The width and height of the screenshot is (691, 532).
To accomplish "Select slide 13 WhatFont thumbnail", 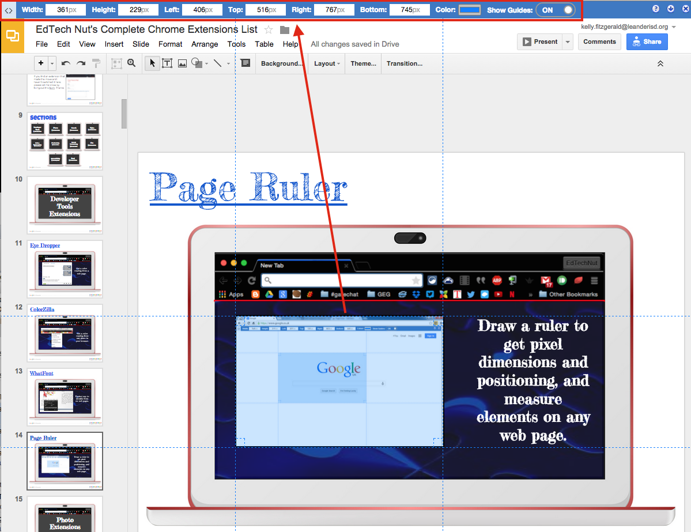I will click(x=65, y=397).
